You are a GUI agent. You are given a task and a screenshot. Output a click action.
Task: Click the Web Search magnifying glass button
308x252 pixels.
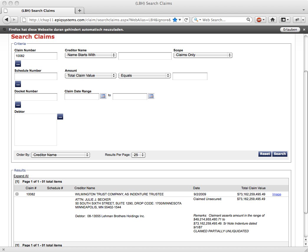[248, 20]
